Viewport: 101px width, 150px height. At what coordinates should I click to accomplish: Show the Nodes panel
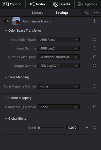[37, 4]
